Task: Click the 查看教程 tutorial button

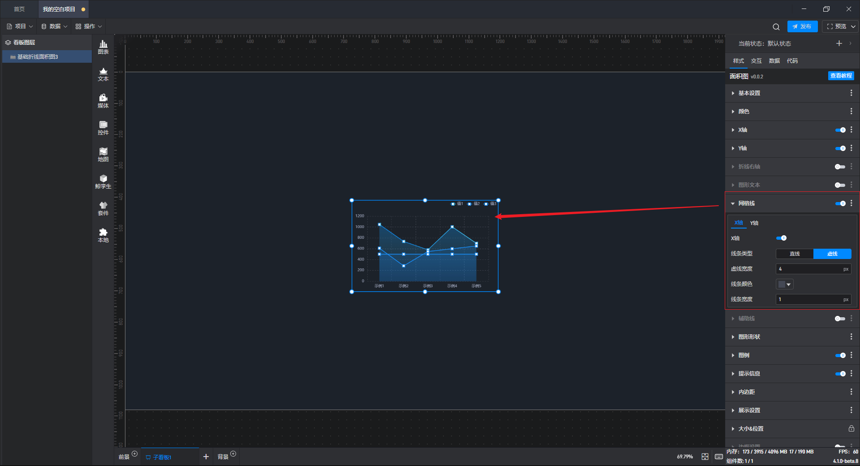Action: 841,76
